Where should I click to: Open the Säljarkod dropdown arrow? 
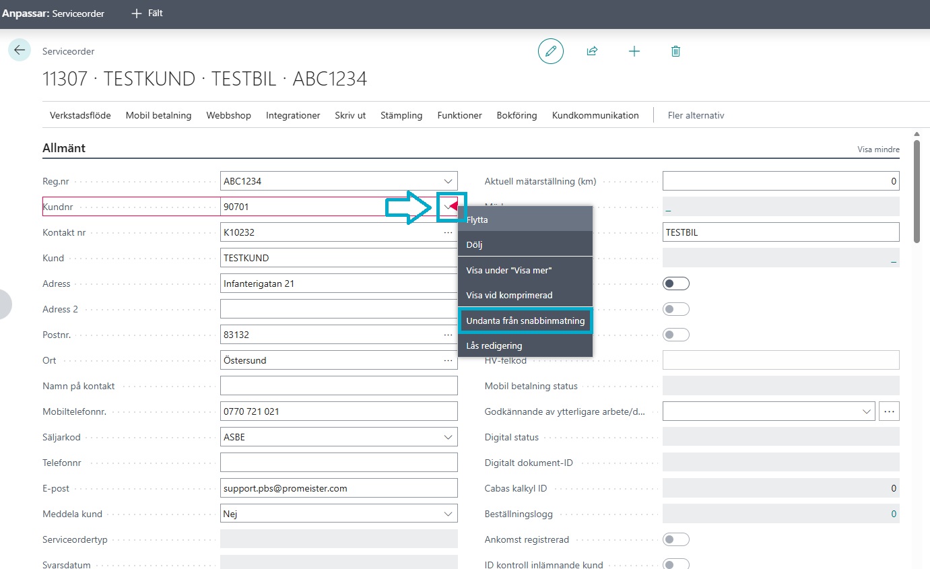pyautogui.click(x=449, y=437)
